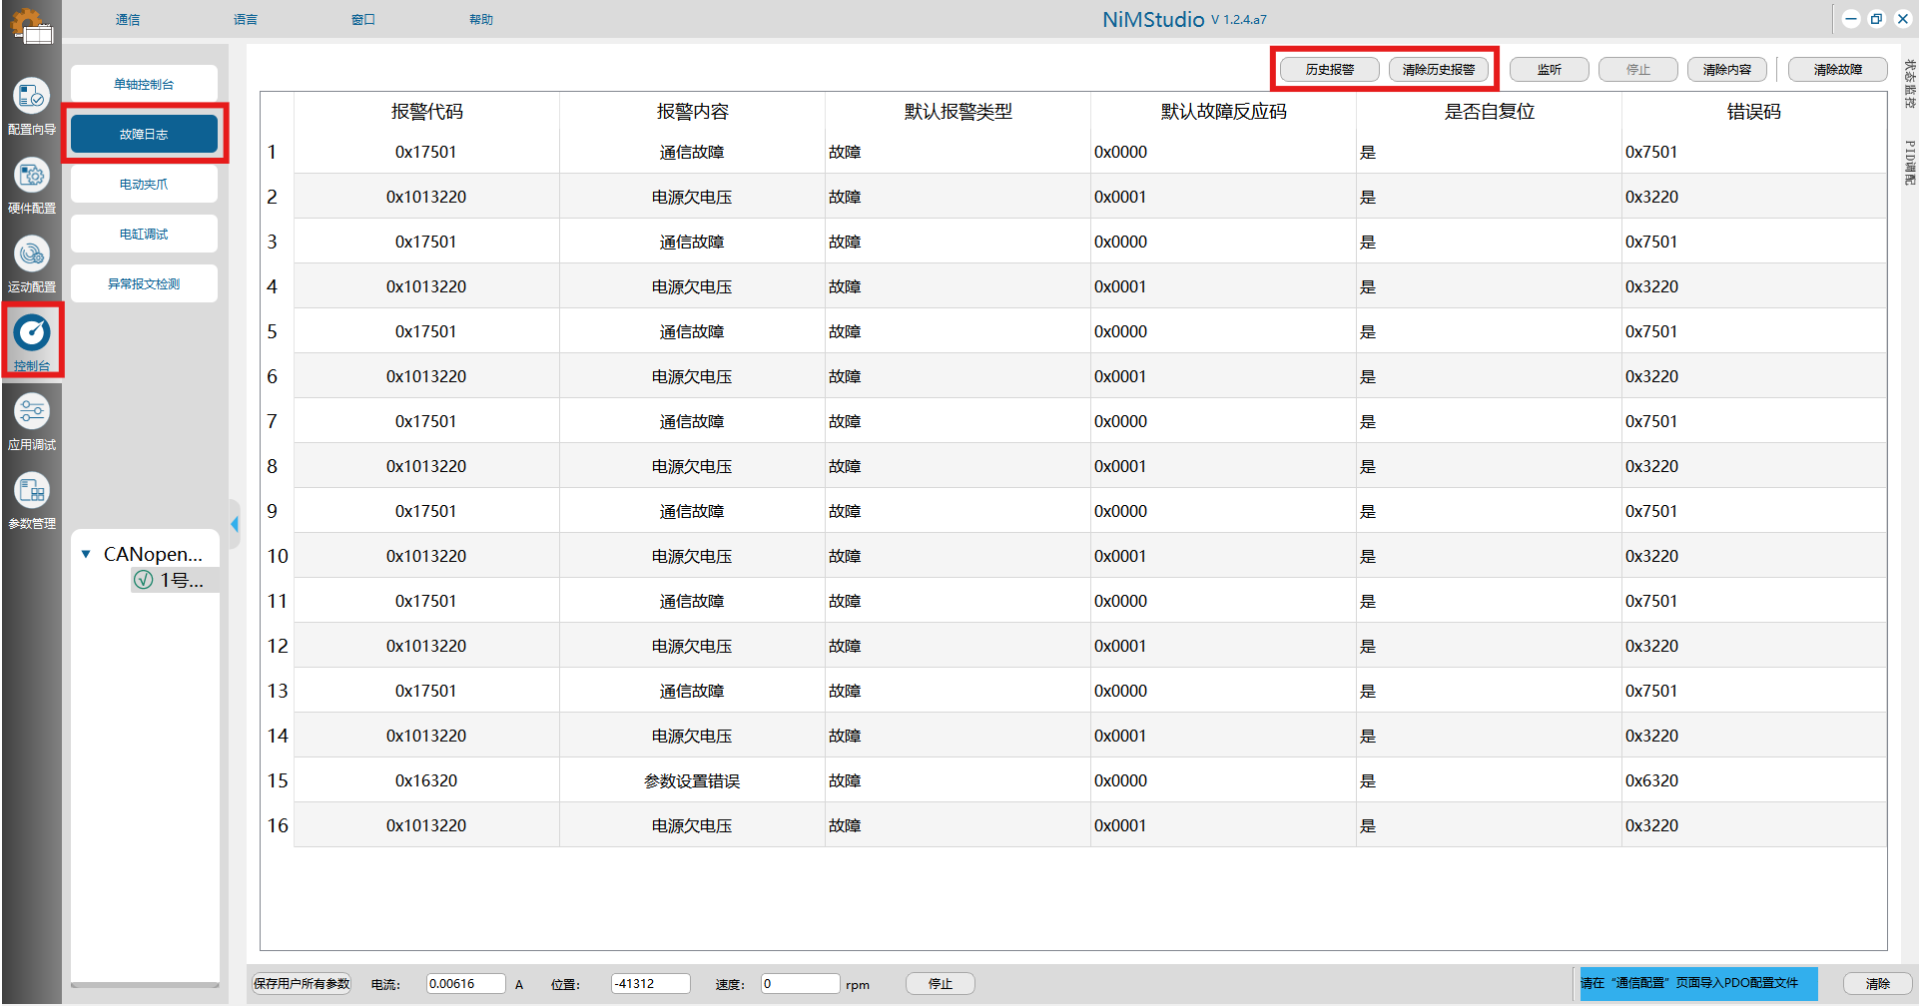Screen dimensions: 1919x1006
Task: Click 参数设置错误 cell in row 15
Action: click(x=692, y=780)
